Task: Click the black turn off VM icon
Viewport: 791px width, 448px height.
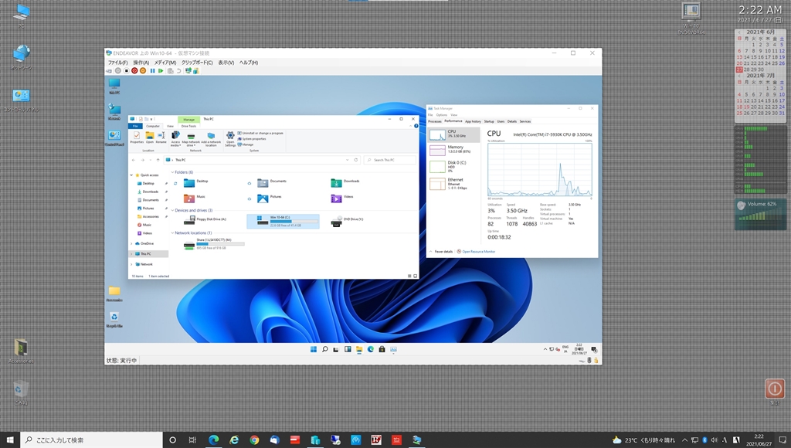Action: coord(127,71)
